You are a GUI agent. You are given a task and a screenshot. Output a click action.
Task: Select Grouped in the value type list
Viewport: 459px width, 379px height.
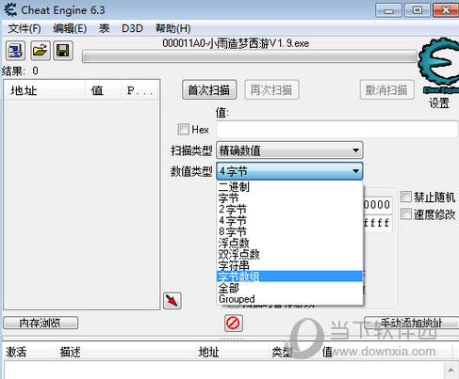[x=289, y=299]
